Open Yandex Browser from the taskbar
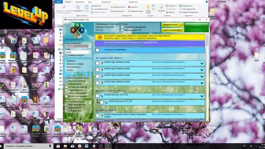 79,146
